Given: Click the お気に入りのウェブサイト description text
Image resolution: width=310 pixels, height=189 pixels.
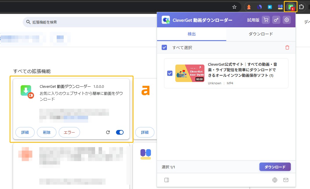Looking at the screenshot, I should click(x=81, y=96).
